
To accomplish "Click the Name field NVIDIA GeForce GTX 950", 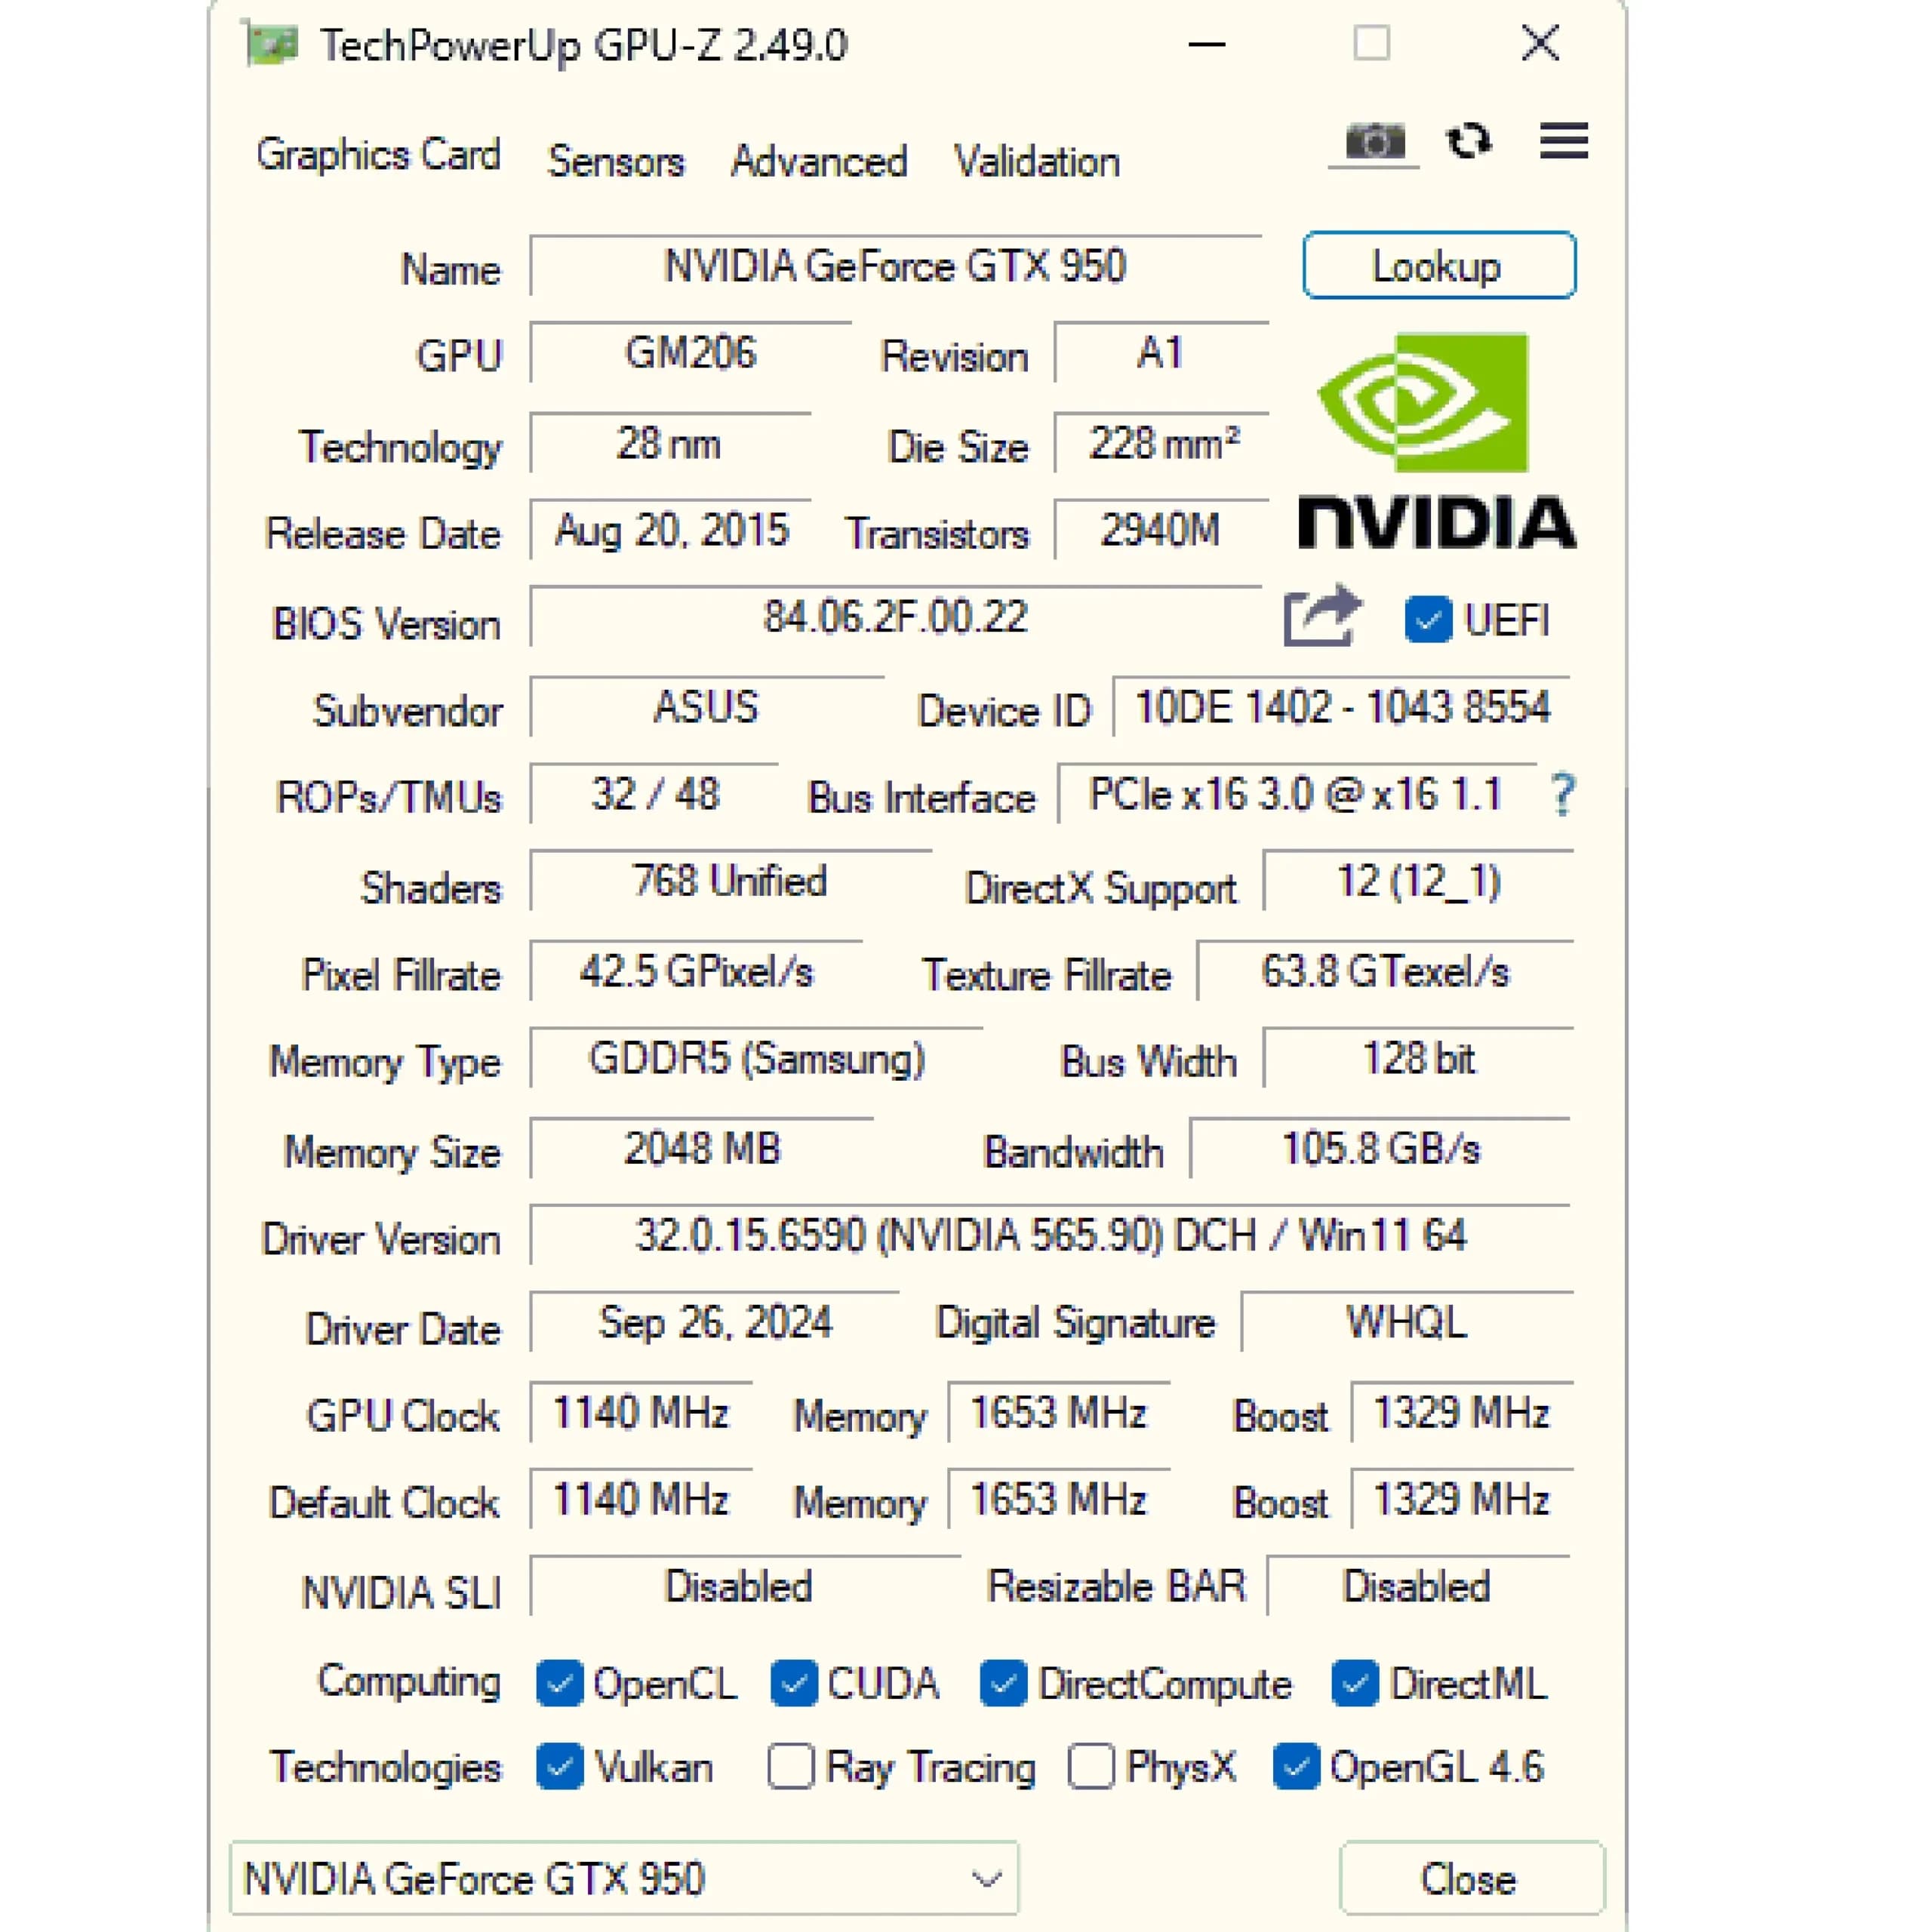I will click(896, 266).
